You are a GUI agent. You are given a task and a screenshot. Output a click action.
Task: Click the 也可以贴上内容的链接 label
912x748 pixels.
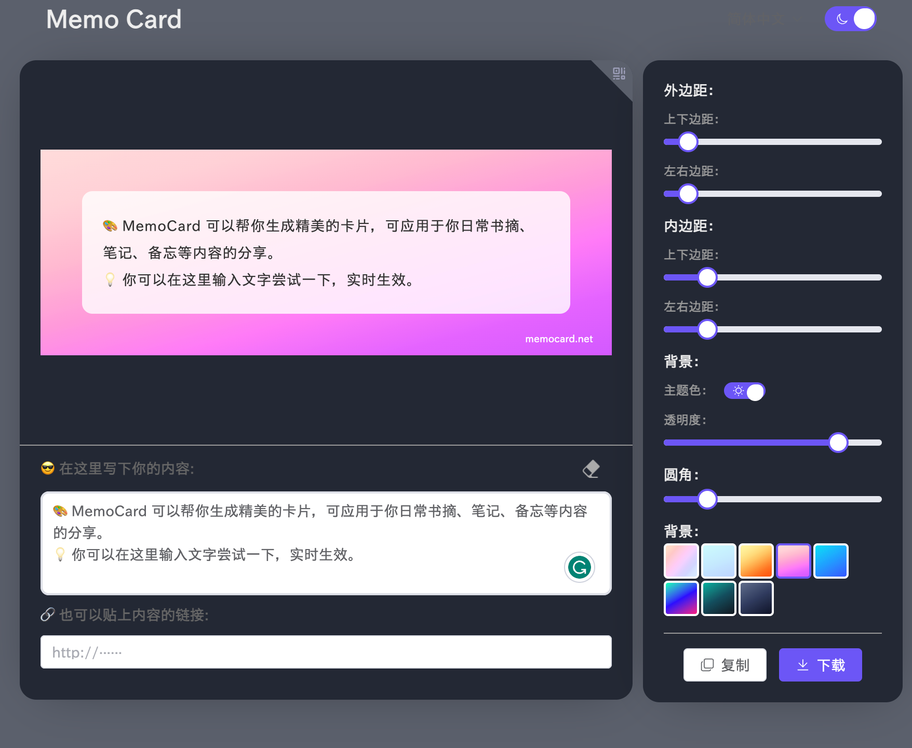(x=133, y=615)
